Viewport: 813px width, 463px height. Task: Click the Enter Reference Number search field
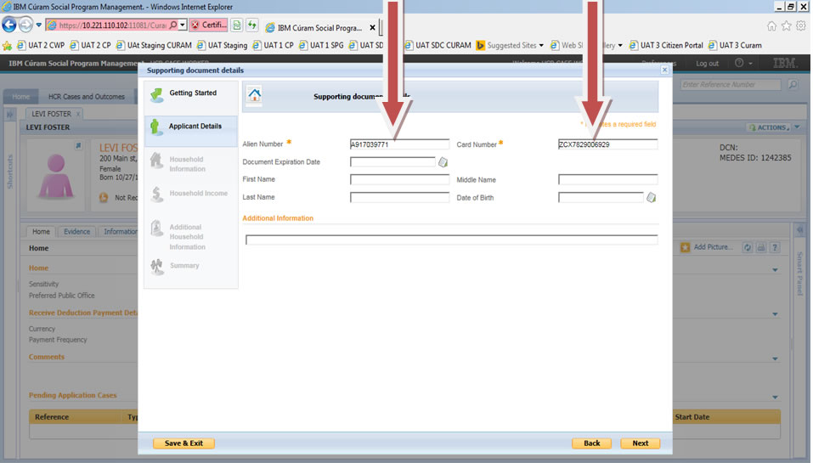(x=731, y=84)
